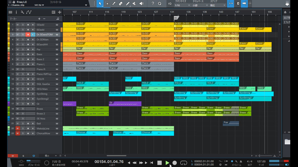Viewport: 298px width, 167px height.
Task: Toggle the loop button in transport
Action: 183,163
